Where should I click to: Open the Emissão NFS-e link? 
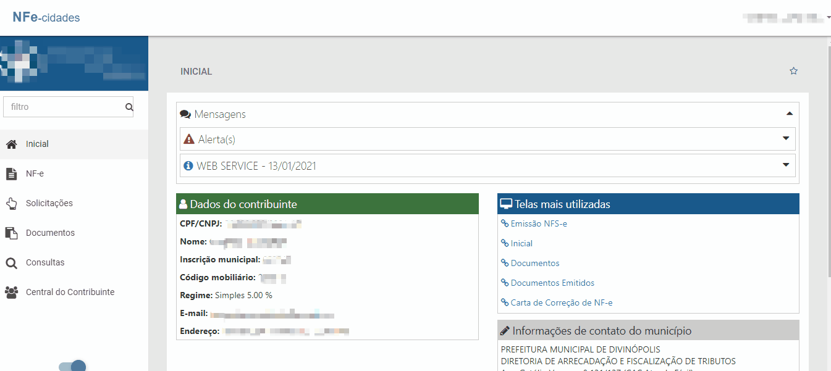point(538,223)
